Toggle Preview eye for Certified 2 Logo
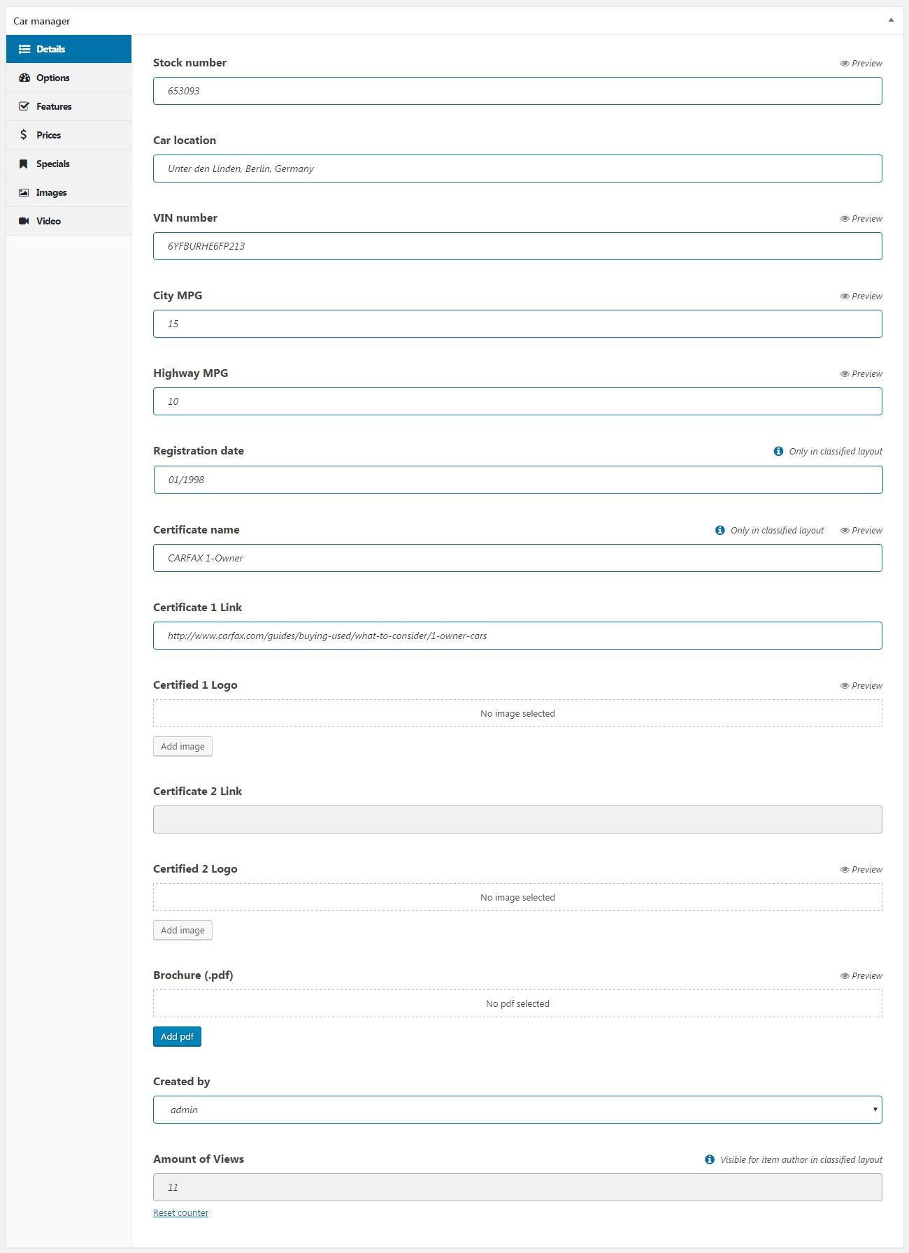Viewport: 909px width, 1253px height. tap(845, 870)
